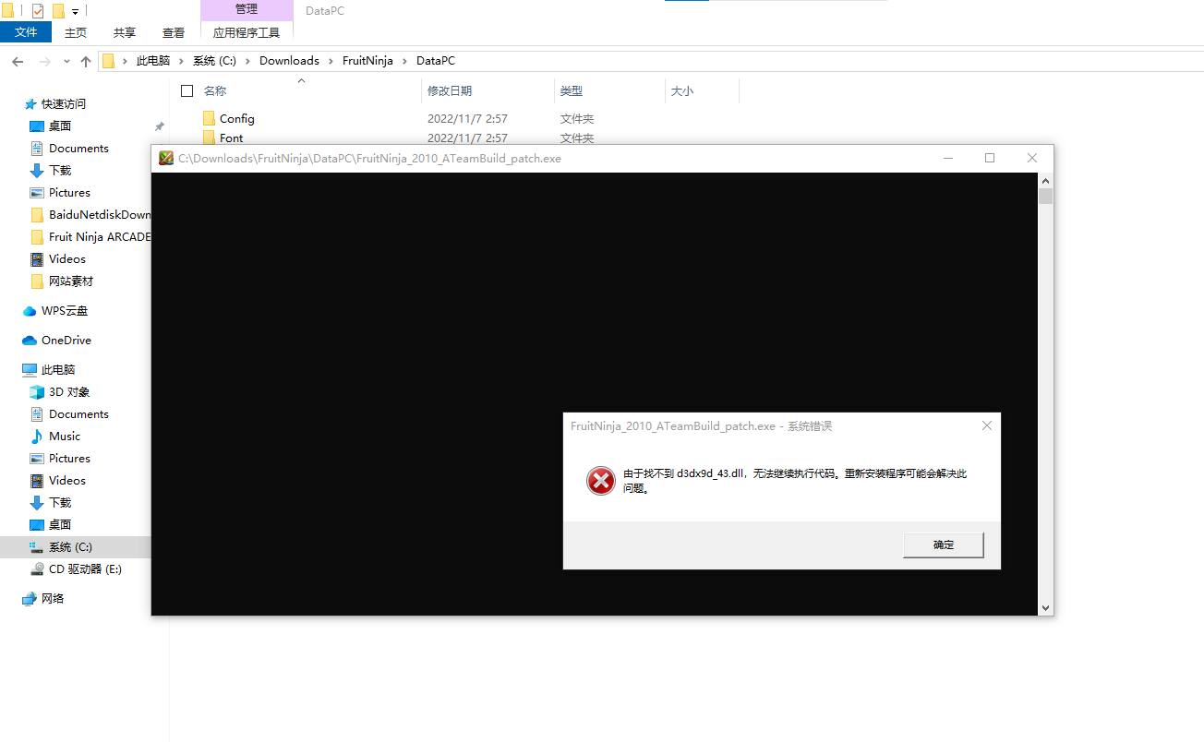The height and width of the screenshot is (742, 1204).
Task: Click console scrollbar up arrow
Action: (1045, 180)
